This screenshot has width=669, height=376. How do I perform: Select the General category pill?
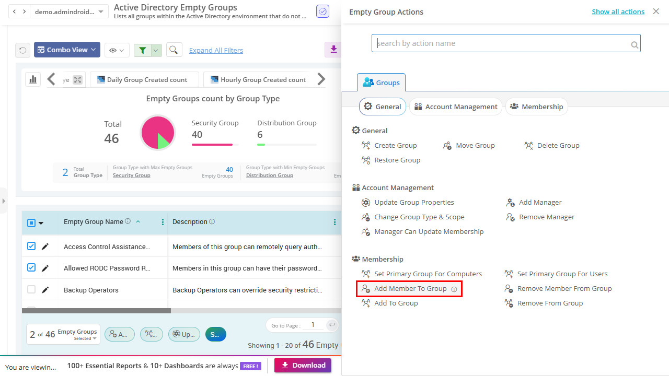(383, 107)
